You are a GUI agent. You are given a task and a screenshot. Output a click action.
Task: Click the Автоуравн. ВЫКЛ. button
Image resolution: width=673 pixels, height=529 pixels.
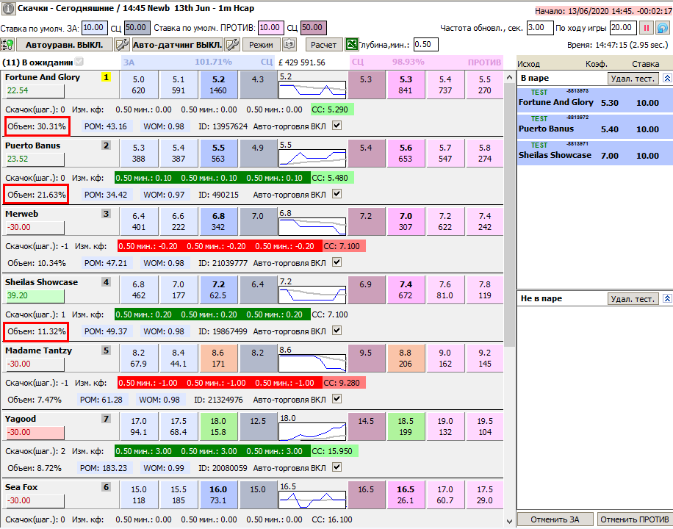click(65, 44)
